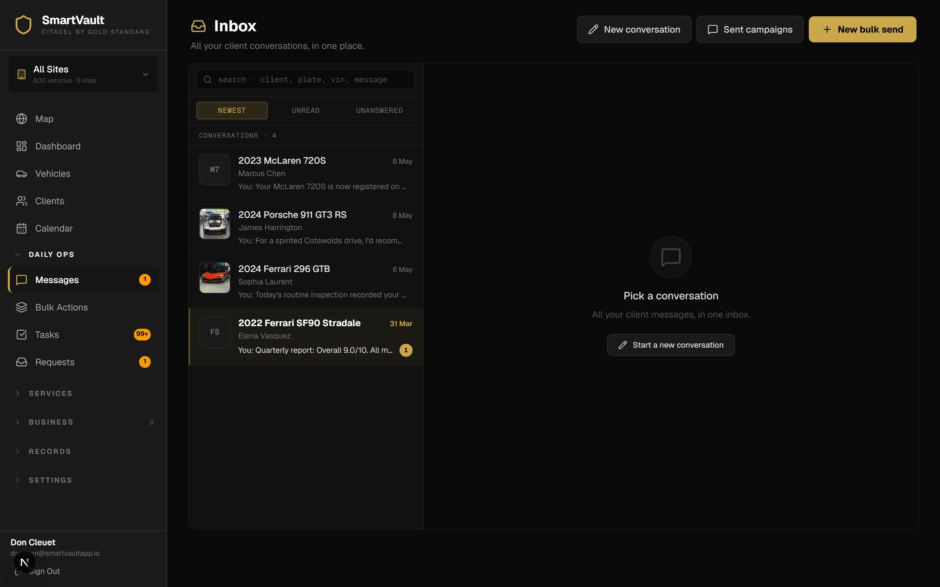Open Bulk Actions page
Image resolution: width=940 pixels, height=587 pixels.
[83, 308]
